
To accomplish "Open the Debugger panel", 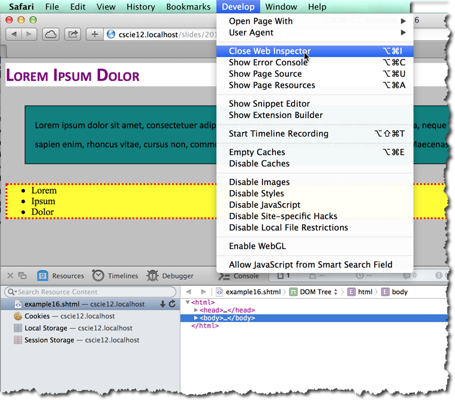I will [x=170, y=276].
